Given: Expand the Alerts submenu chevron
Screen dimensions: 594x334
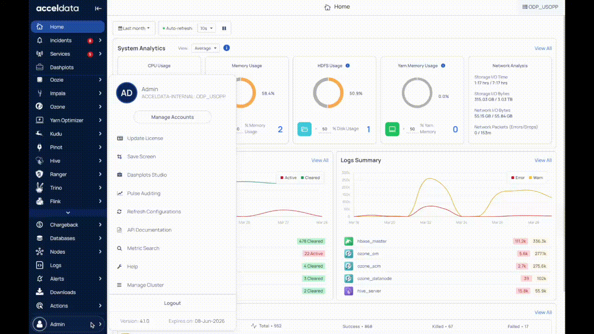Looking at the screenshot, I should click(x=100, y=278).
